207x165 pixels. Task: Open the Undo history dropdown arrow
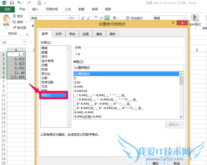23,3
